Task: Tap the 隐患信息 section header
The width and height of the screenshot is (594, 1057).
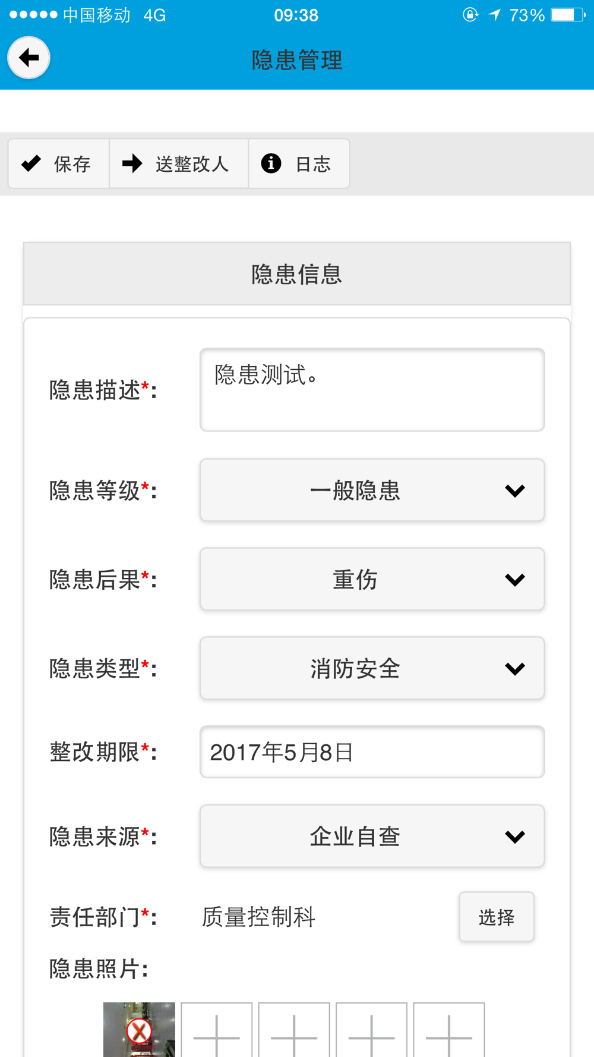Action: (x=297, y=274)
